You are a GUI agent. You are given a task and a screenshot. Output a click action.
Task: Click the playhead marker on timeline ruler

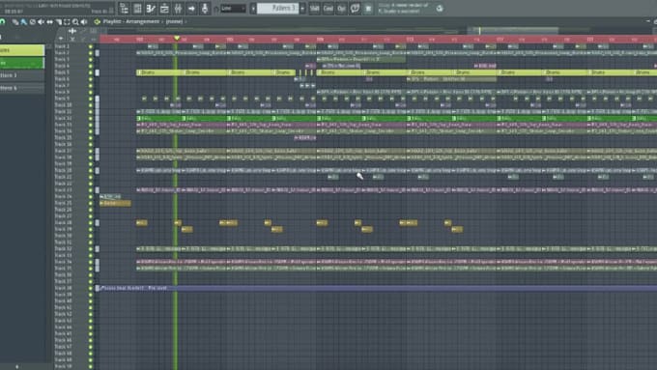[x=177, y=39]
